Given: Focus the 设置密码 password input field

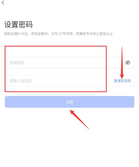Looking at the screenshot, I should click(x=70, y=63).
